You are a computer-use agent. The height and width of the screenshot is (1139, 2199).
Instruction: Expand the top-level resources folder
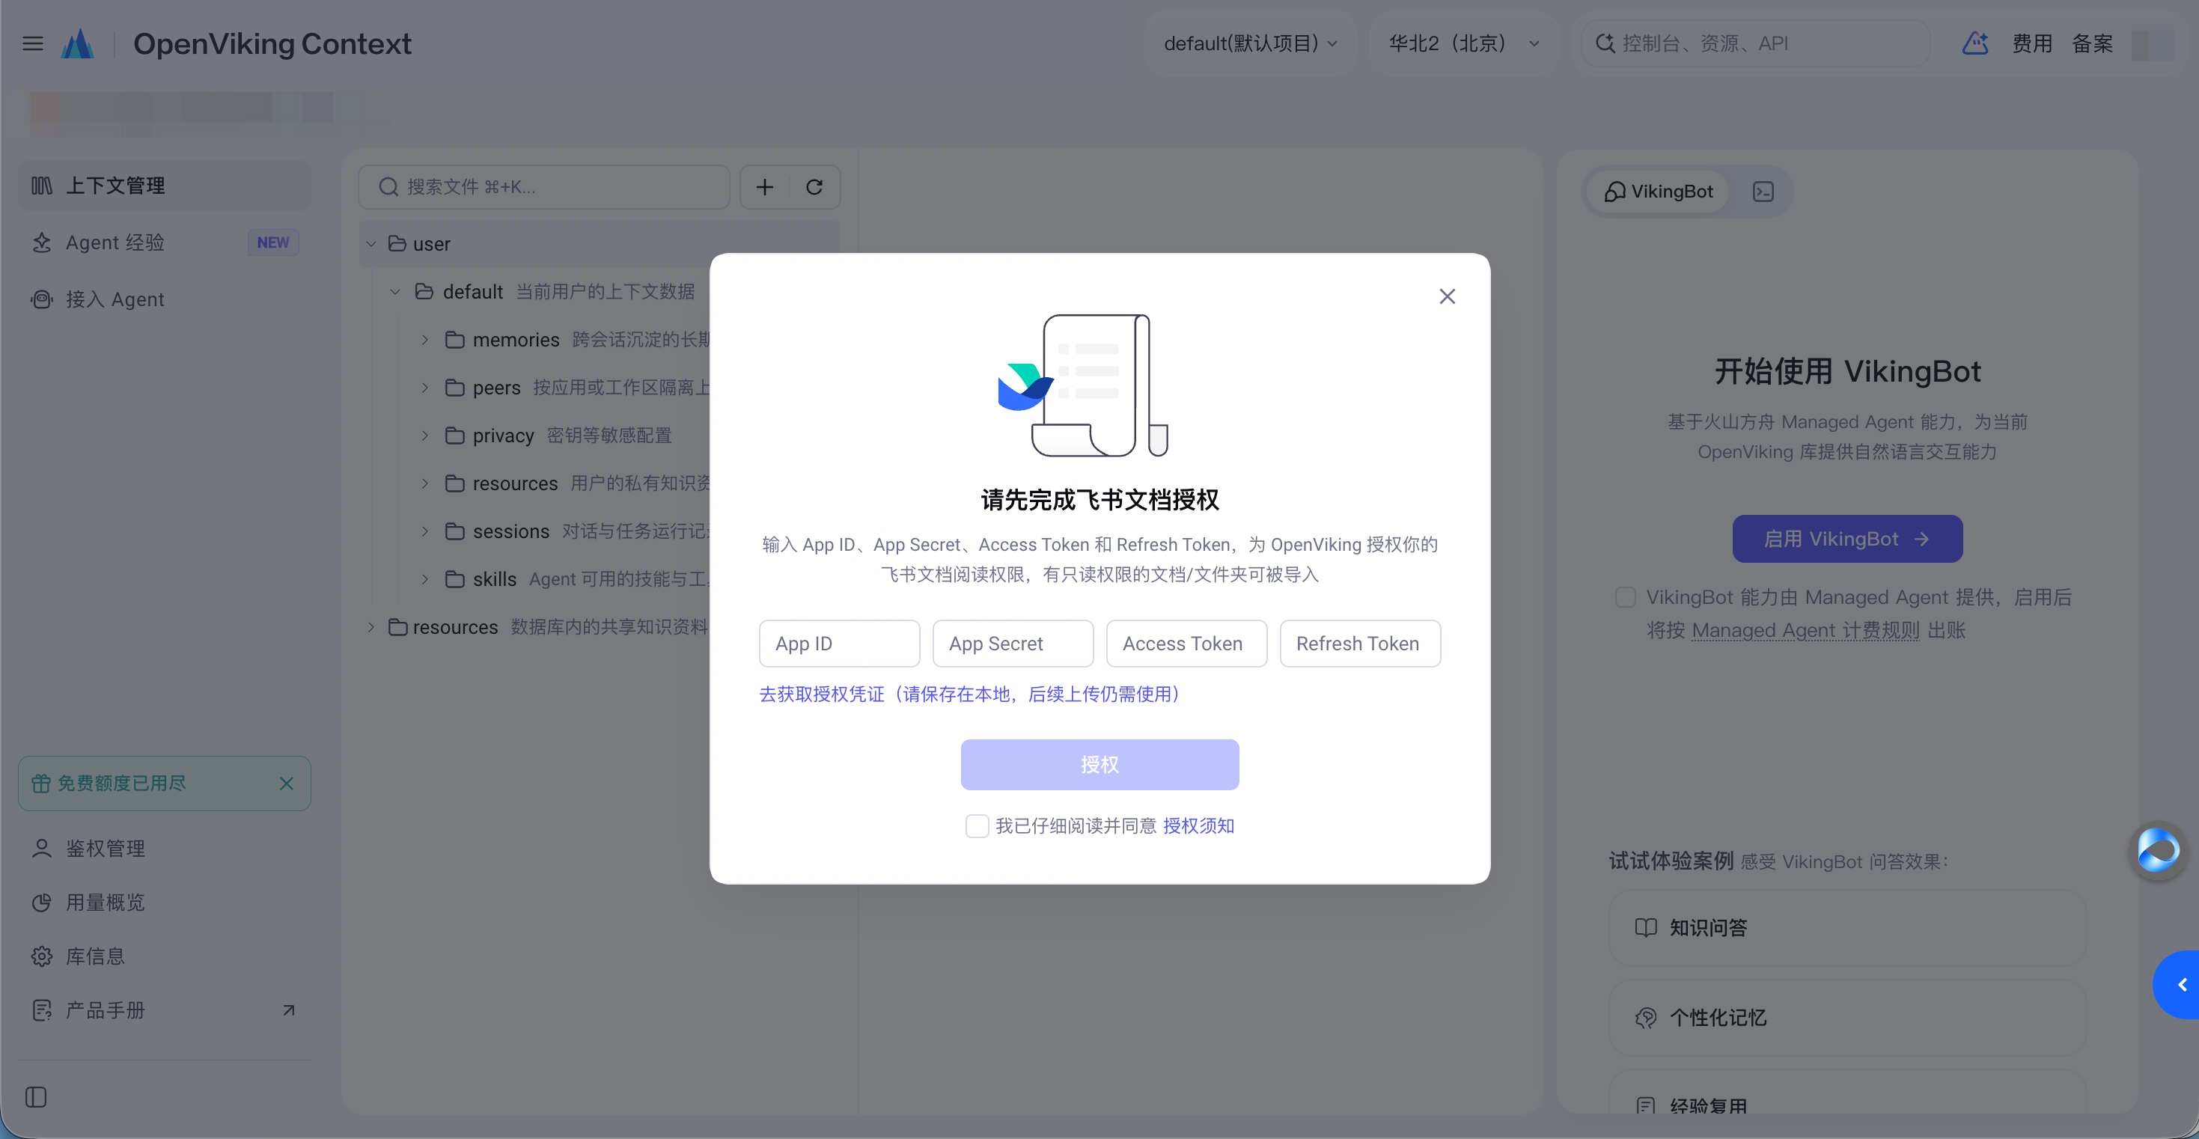(371, 626)
